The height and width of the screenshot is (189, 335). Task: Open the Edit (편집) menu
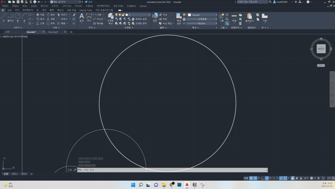pyautogui.click(x=15, y=6)
